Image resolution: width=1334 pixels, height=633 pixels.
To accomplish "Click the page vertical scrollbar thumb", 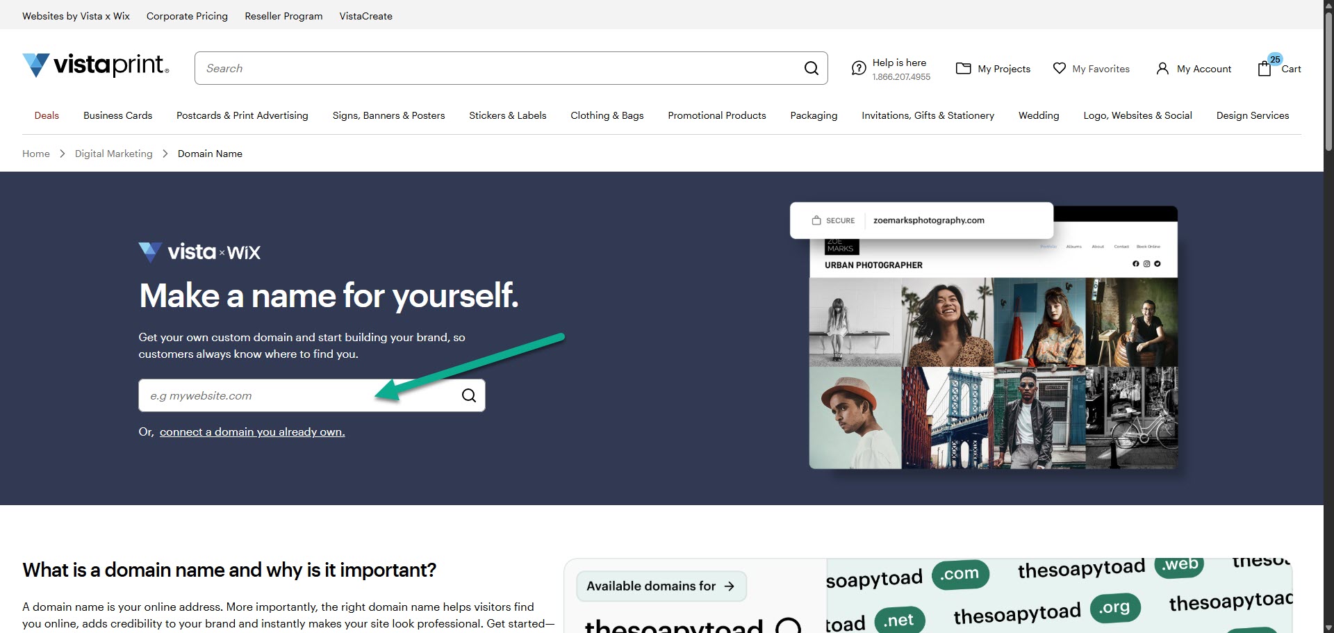I will (1328, 80).
